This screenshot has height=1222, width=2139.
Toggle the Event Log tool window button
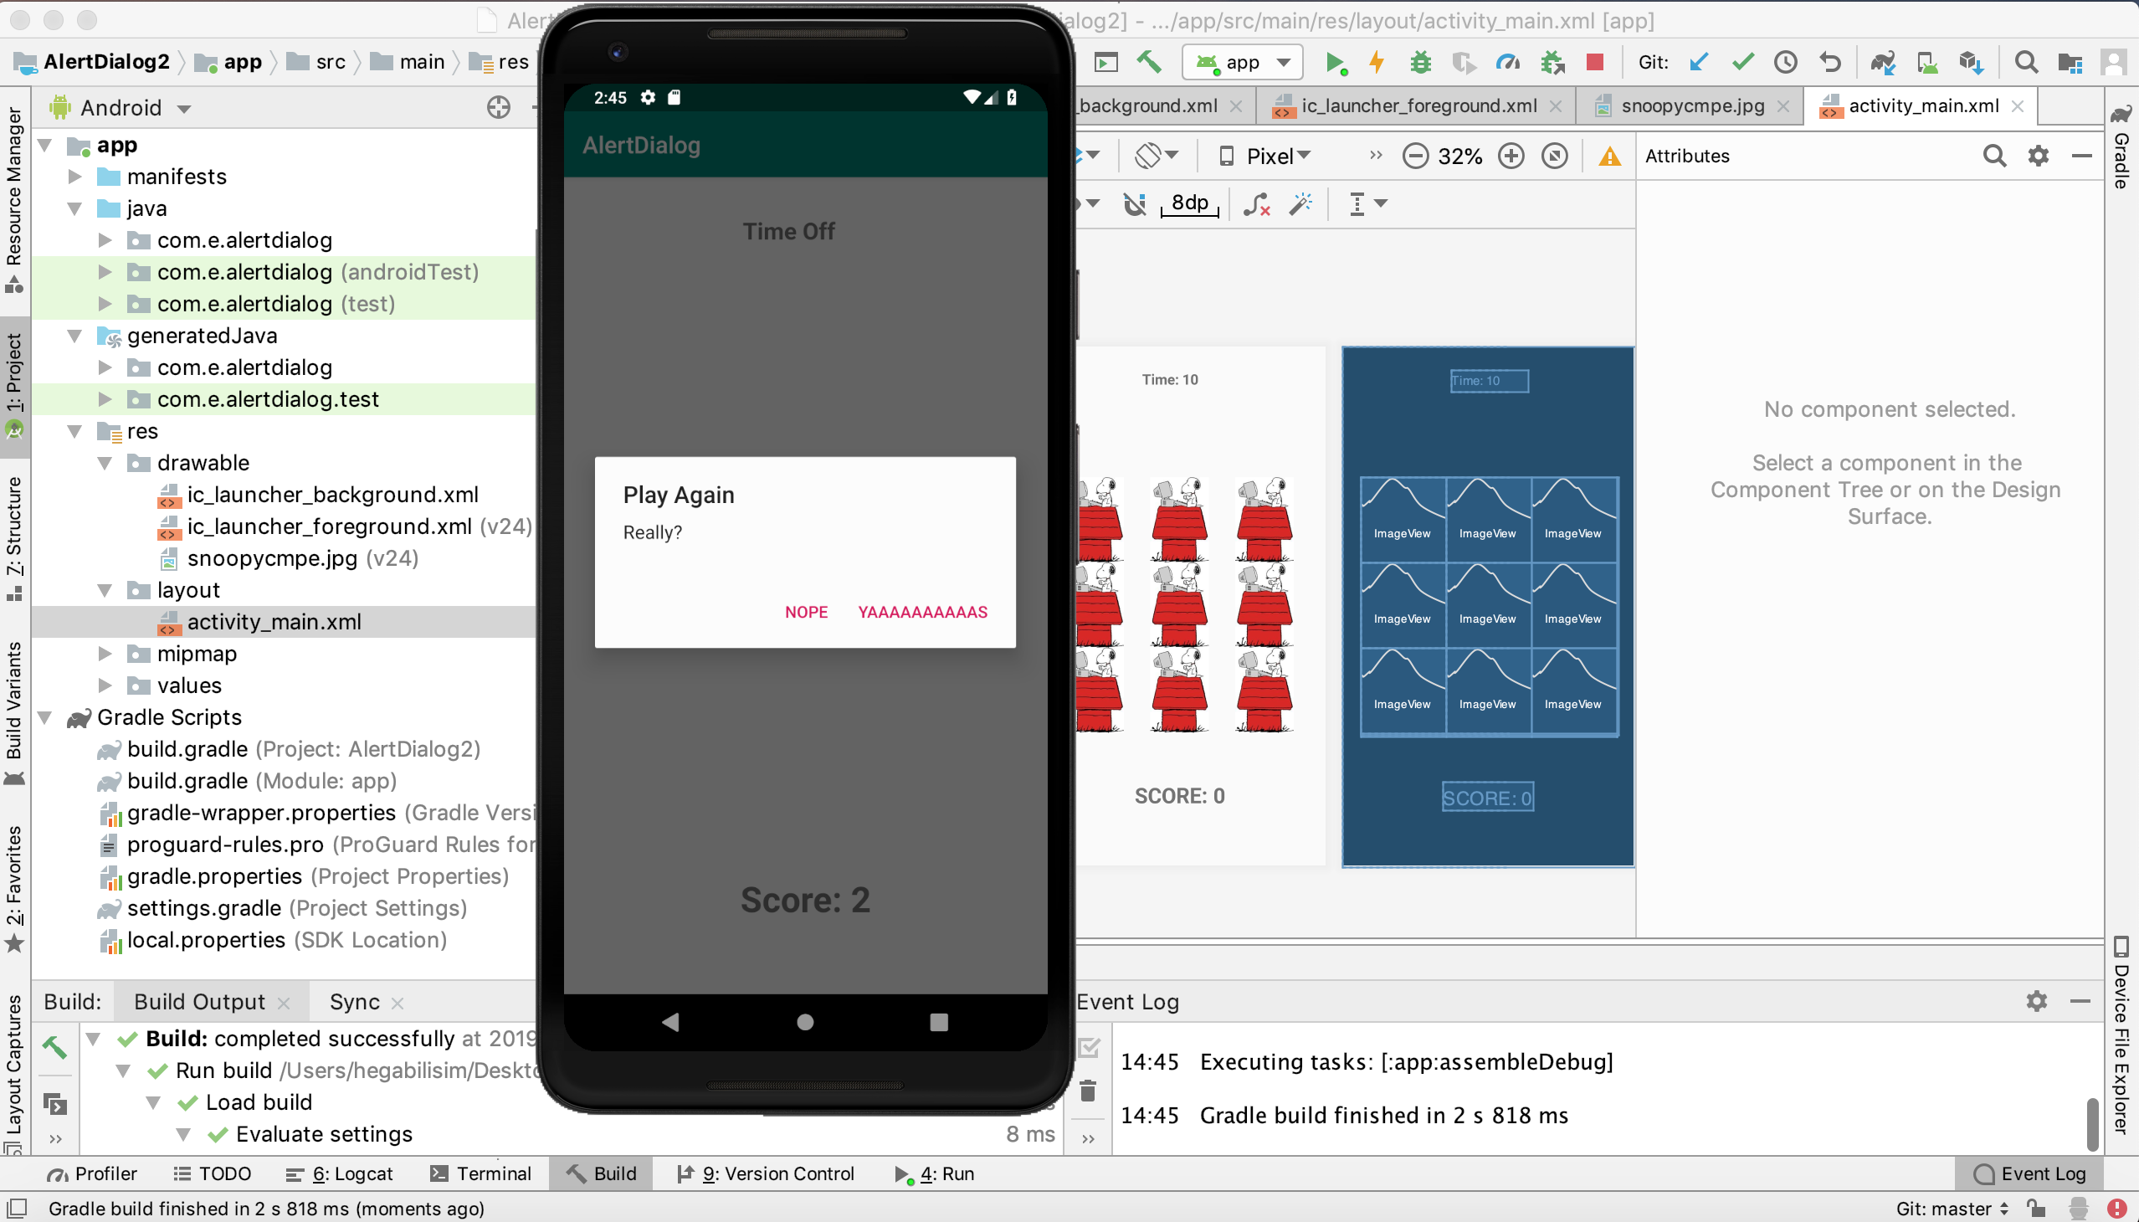click(x=2030, y=1173)
